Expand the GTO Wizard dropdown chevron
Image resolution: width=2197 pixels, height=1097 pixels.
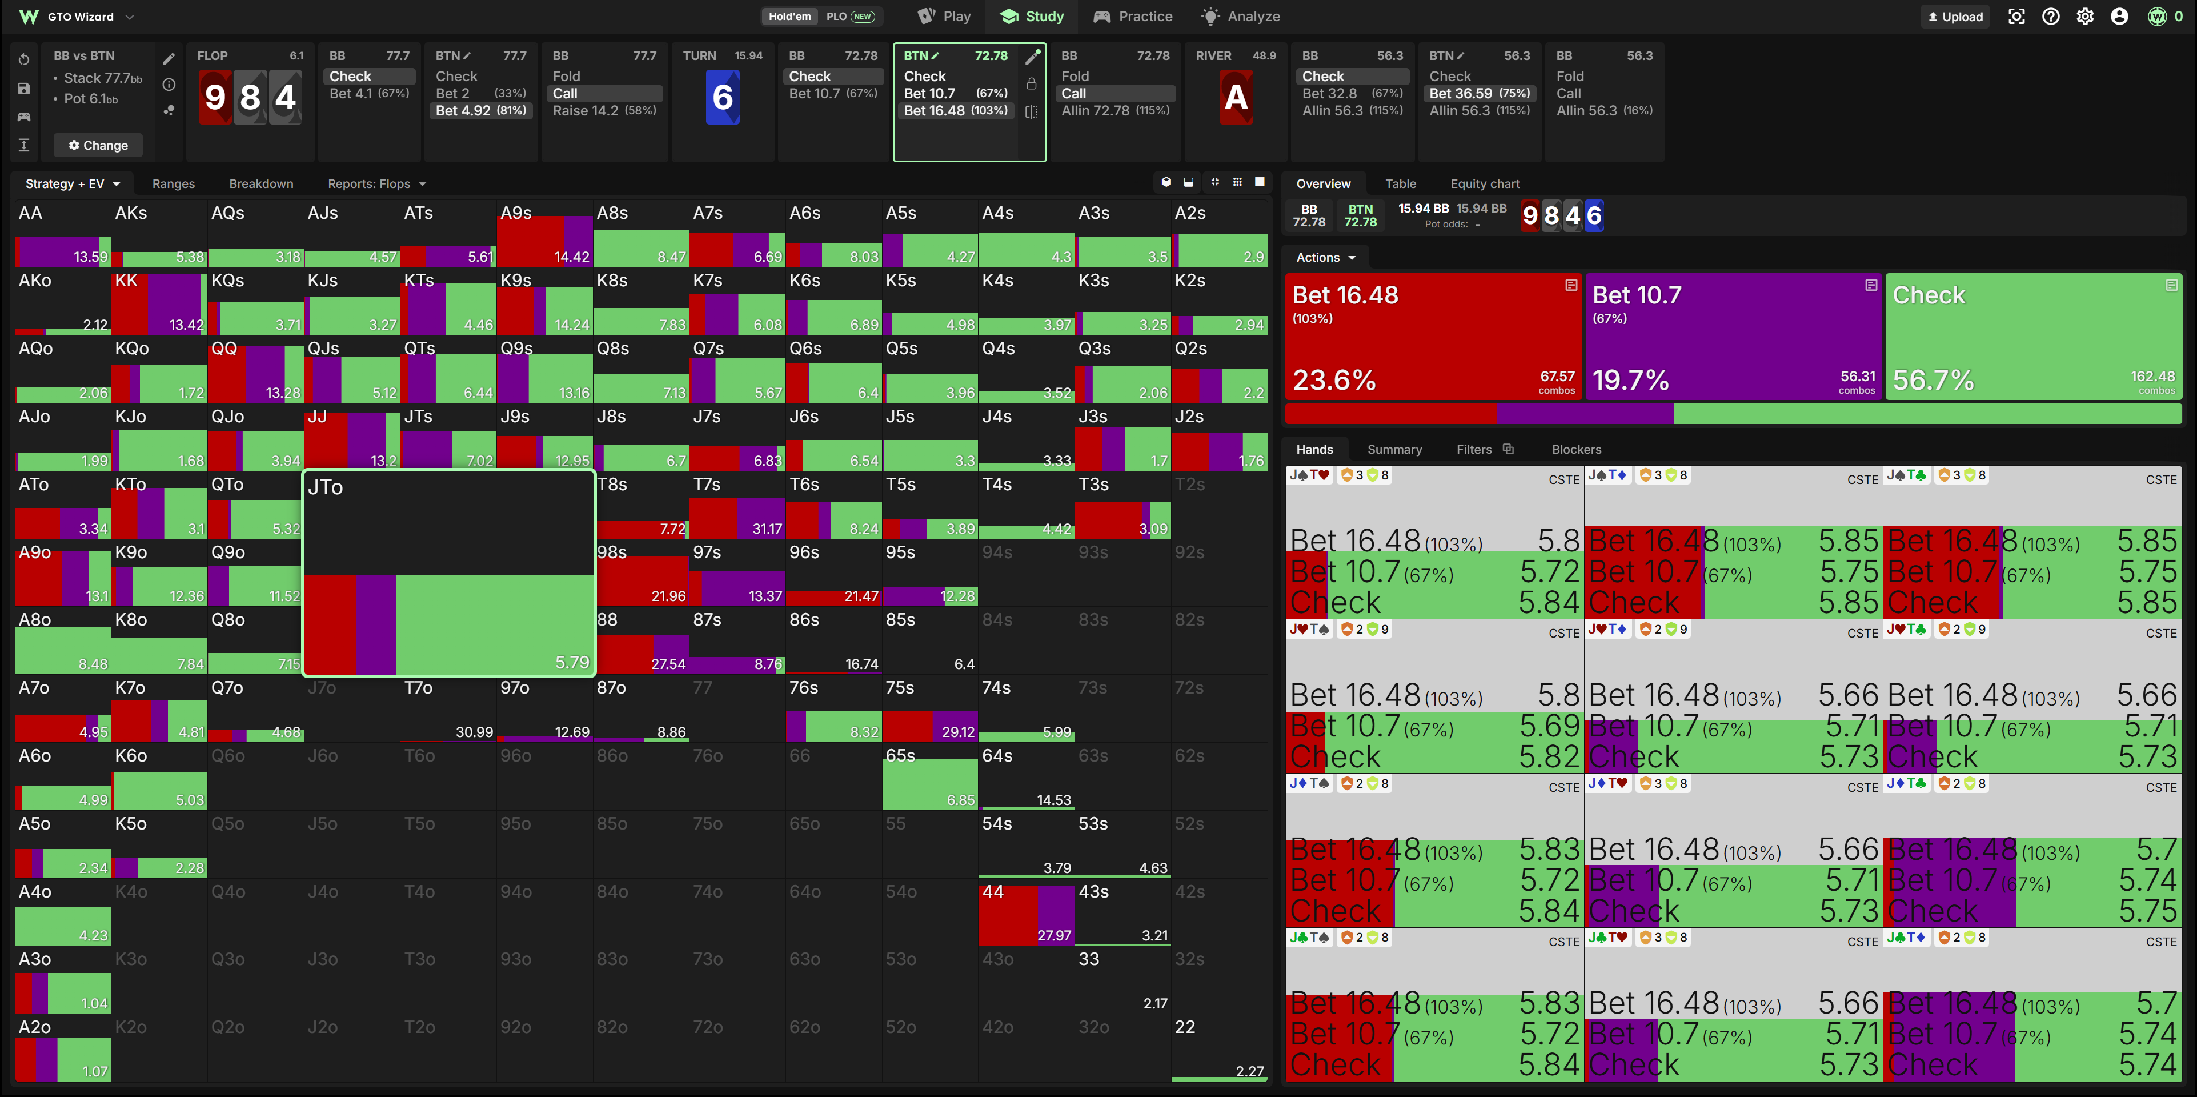(130, 16)
